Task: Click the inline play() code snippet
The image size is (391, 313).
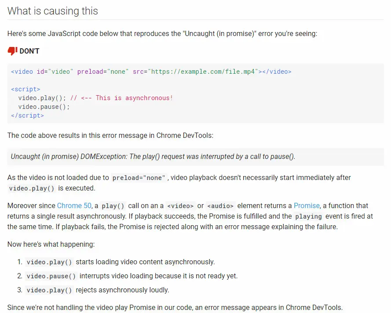Action: click(x=114, y=206)
